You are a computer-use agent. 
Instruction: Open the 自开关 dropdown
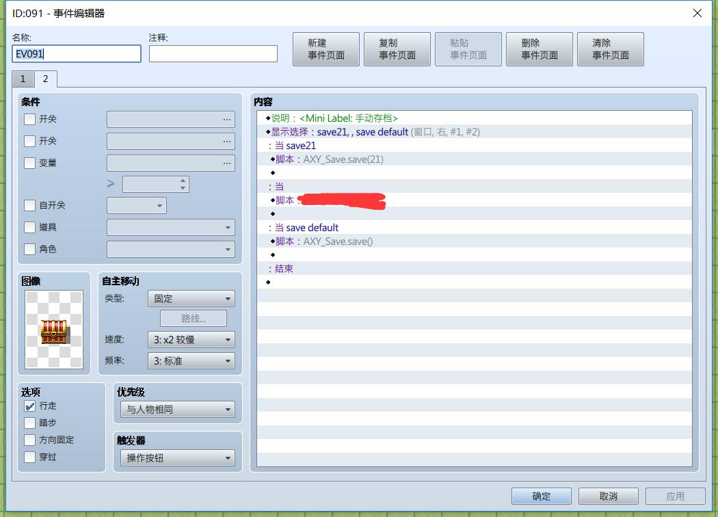click(x=137, y=206)
